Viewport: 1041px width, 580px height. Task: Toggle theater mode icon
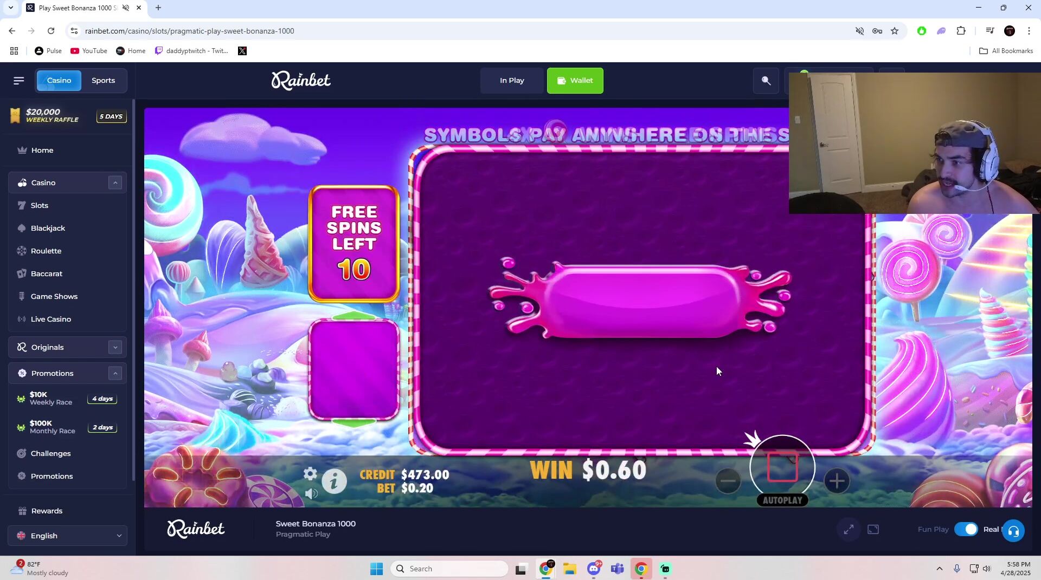click(873, 530)
